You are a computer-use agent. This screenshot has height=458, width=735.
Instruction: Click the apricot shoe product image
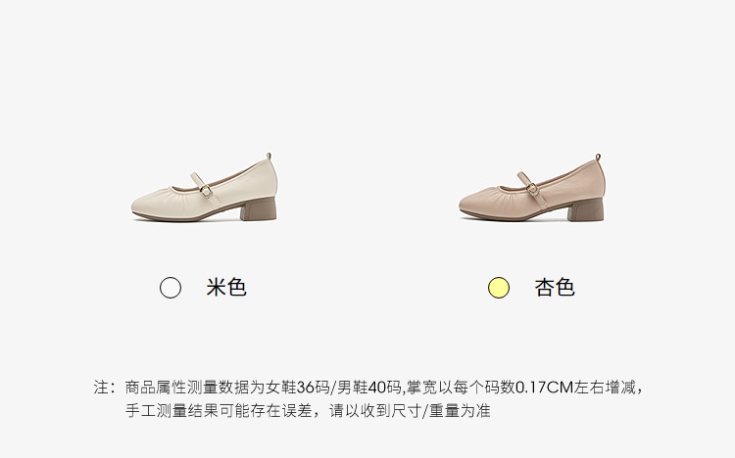(x=532, y=188)
